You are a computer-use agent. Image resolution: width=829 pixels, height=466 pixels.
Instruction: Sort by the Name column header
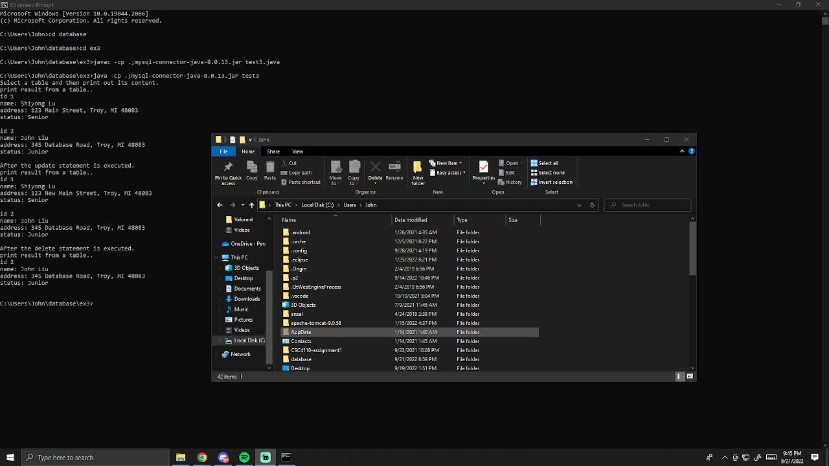(335, 220)
